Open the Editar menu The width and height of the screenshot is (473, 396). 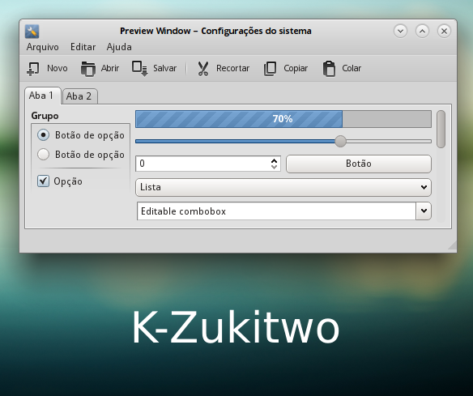83,47
